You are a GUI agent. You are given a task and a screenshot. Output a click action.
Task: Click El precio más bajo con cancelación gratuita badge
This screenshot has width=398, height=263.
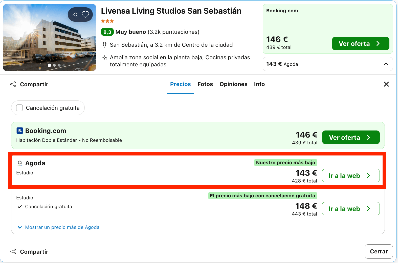click(262, 196)
